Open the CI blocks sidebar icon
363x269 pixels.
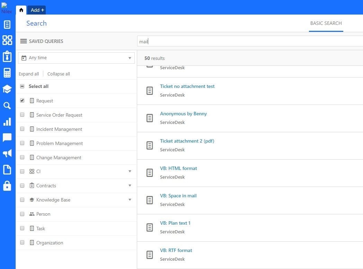(7, 40)
